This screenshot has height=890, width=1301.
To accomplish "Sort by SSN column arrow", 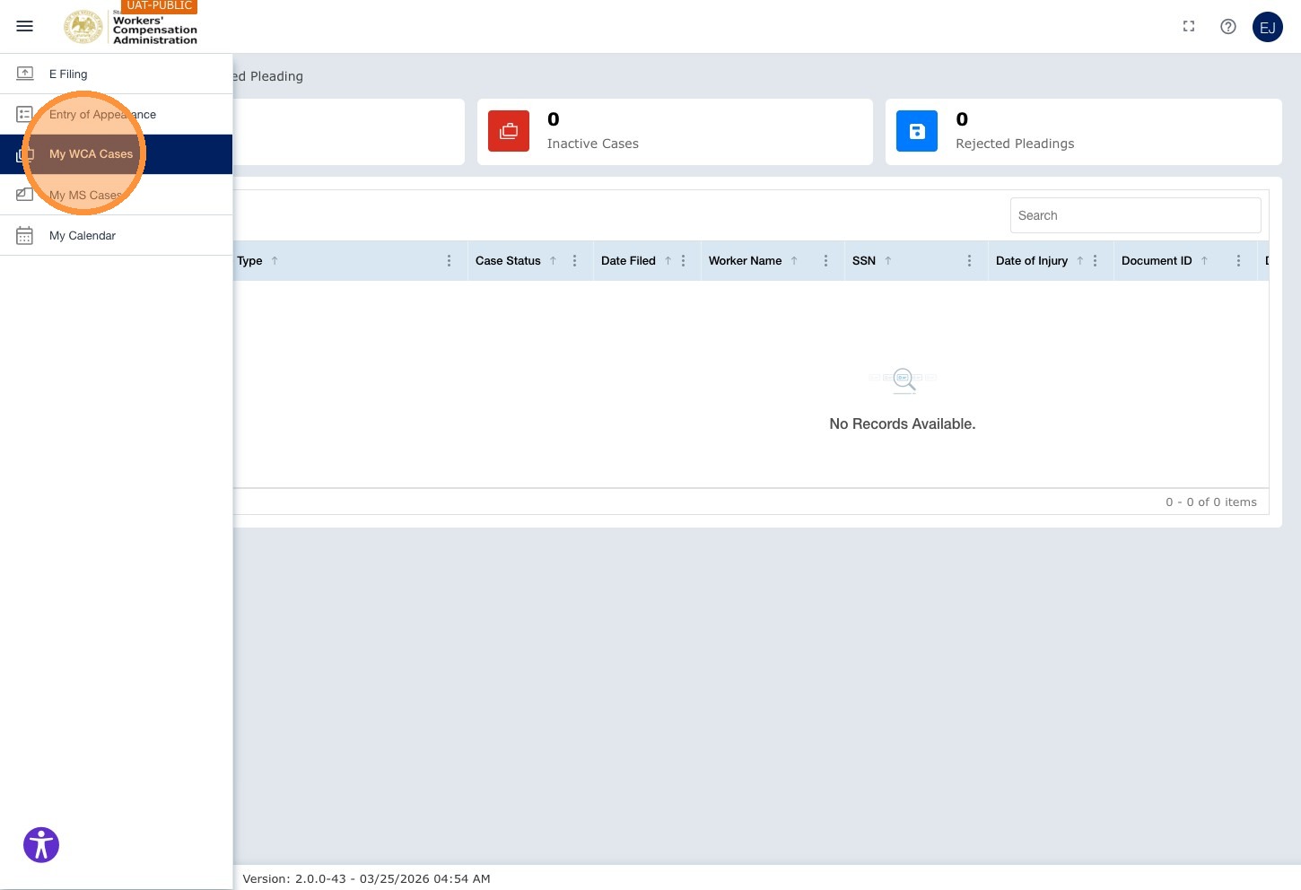I will (x=888, y=261).
